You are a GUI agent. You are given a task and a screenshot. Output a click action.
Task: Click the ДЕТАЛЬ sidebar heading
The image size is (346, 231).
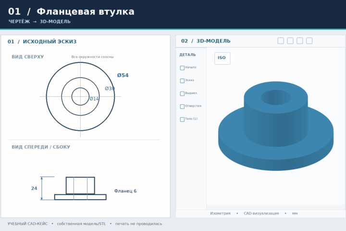pos(187,55)
